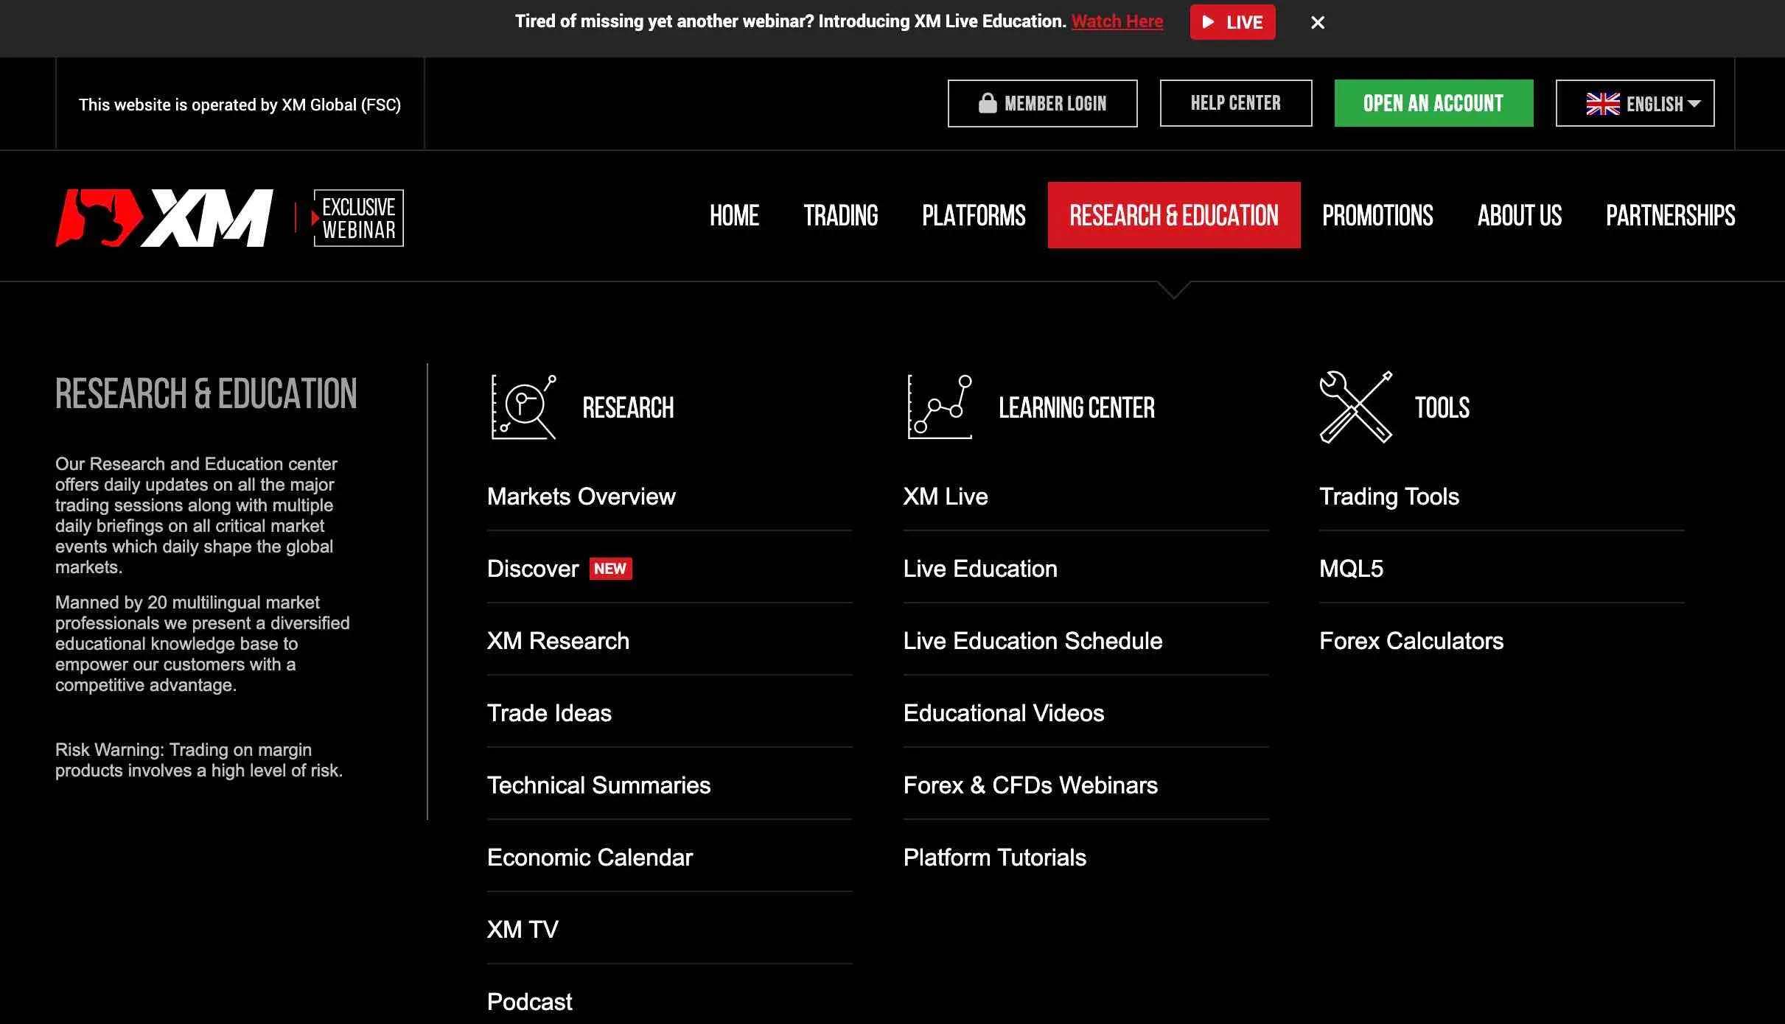Click the red LIVE play button
This screenshot has width=1785, height=1024.
[x=1232, y=22]
